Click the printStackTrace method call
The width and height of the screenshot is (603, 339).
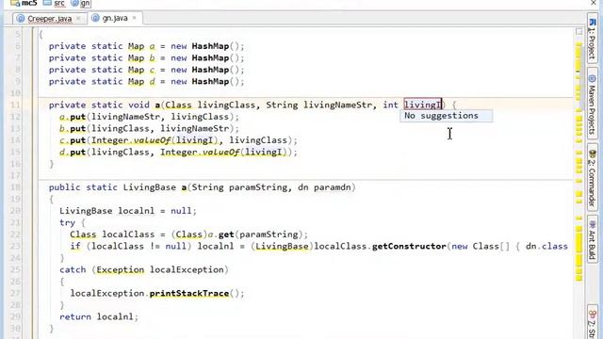tap(189, 293)
